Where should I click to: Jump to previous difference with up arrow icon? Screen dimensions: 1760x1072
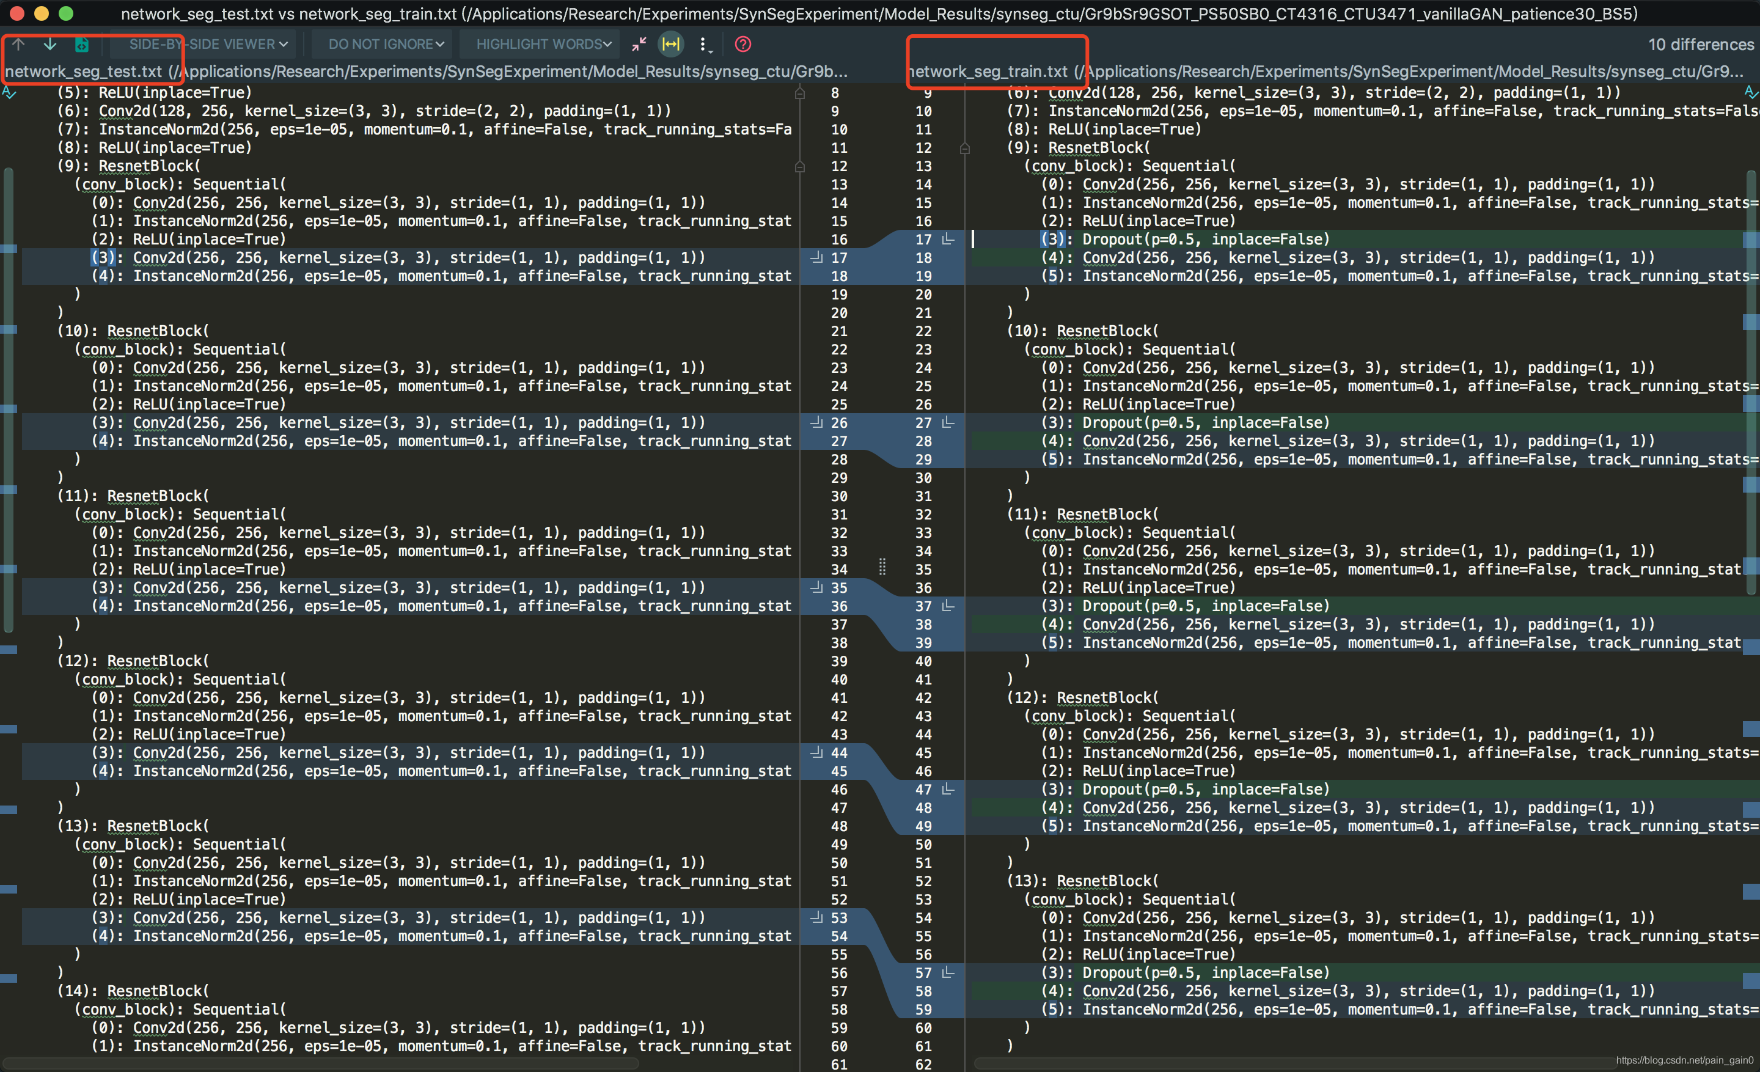click(18, 43)
